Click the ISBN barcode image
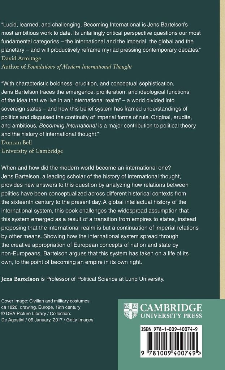 (x=171, y=341)
